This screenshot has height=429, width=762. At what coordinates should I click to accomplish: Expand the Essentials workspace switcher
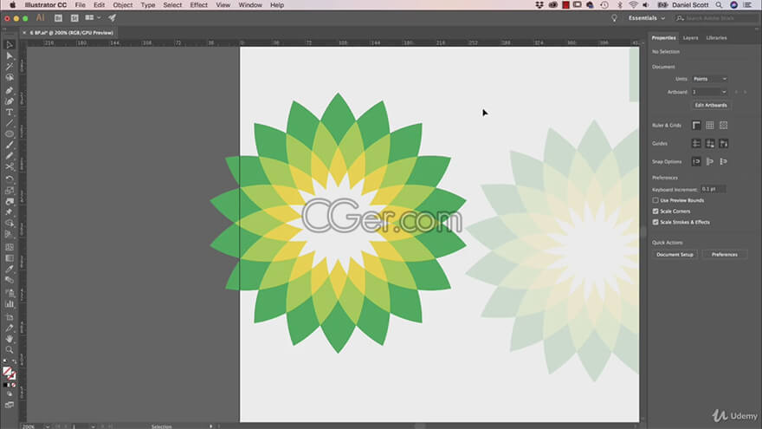point(646,18)
